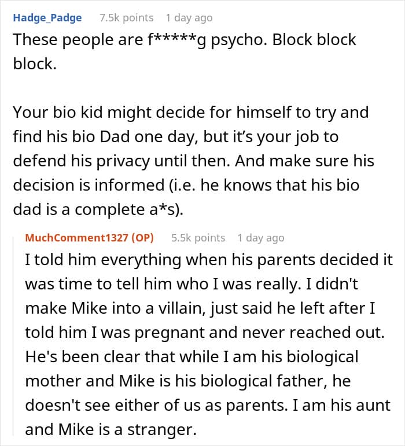The image size is (405, 446).
Task: Click the 'decision is informed' line
Action: [186, 185]
